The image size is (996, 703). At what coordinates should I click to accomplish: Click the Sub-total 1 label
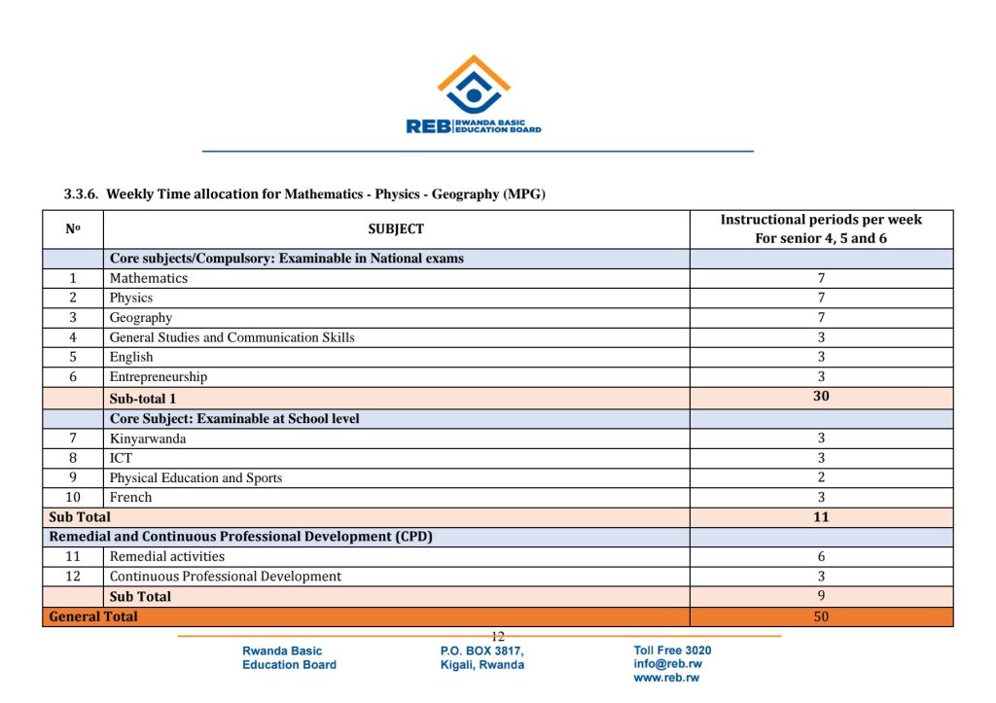point(143,399)
